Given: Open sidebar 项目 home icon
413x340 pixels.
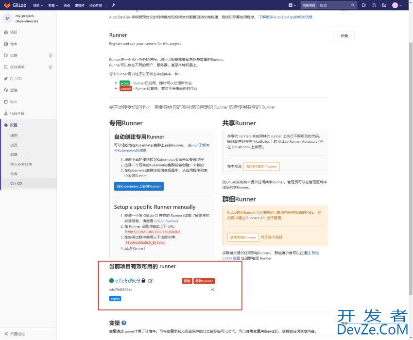Looking at the screenshot, I should pos(6,32).
